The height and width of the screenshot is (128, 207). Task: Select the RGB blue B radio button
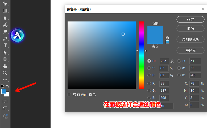pos(149,98)
